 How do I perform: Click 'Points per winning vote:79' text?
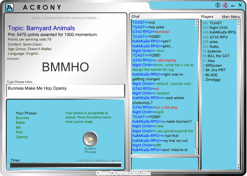click(x=29, y=39)
